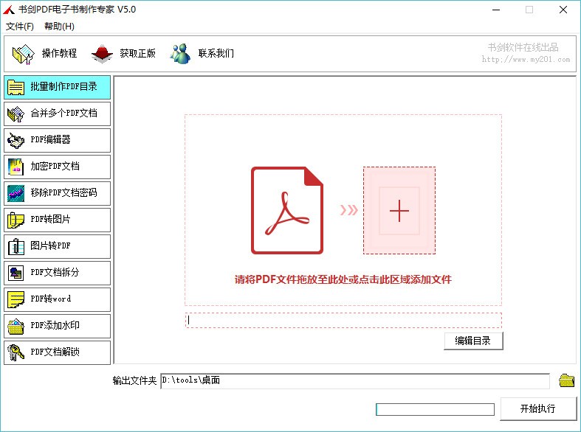Open the PDF编辑器 sidebar item

pos(57,141)
